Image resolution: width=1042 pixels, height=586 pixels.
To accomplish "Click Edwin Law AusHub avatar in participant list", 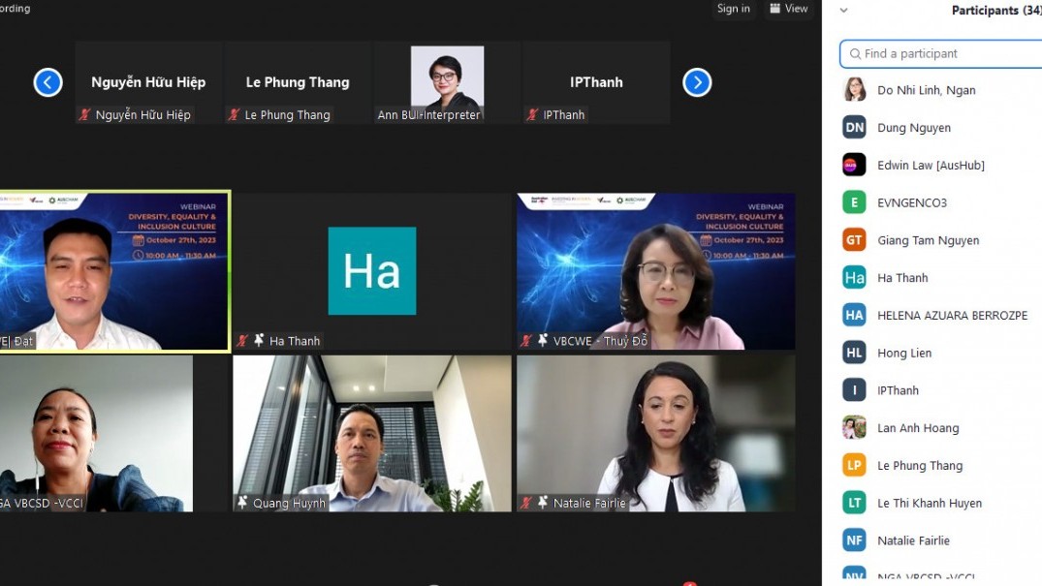I will click(854, 165).
